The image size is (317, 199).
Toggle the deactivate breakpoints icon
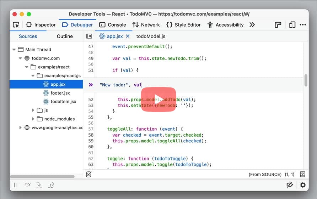pyautogui.click(x=290, y=185)
